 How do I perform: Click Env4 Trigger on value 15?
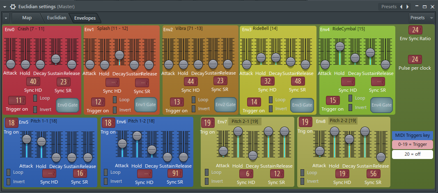[x=333, y=100]
